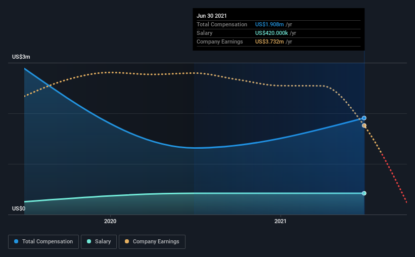
Task: Click the US$3m y-axis label
Action: 21,57
